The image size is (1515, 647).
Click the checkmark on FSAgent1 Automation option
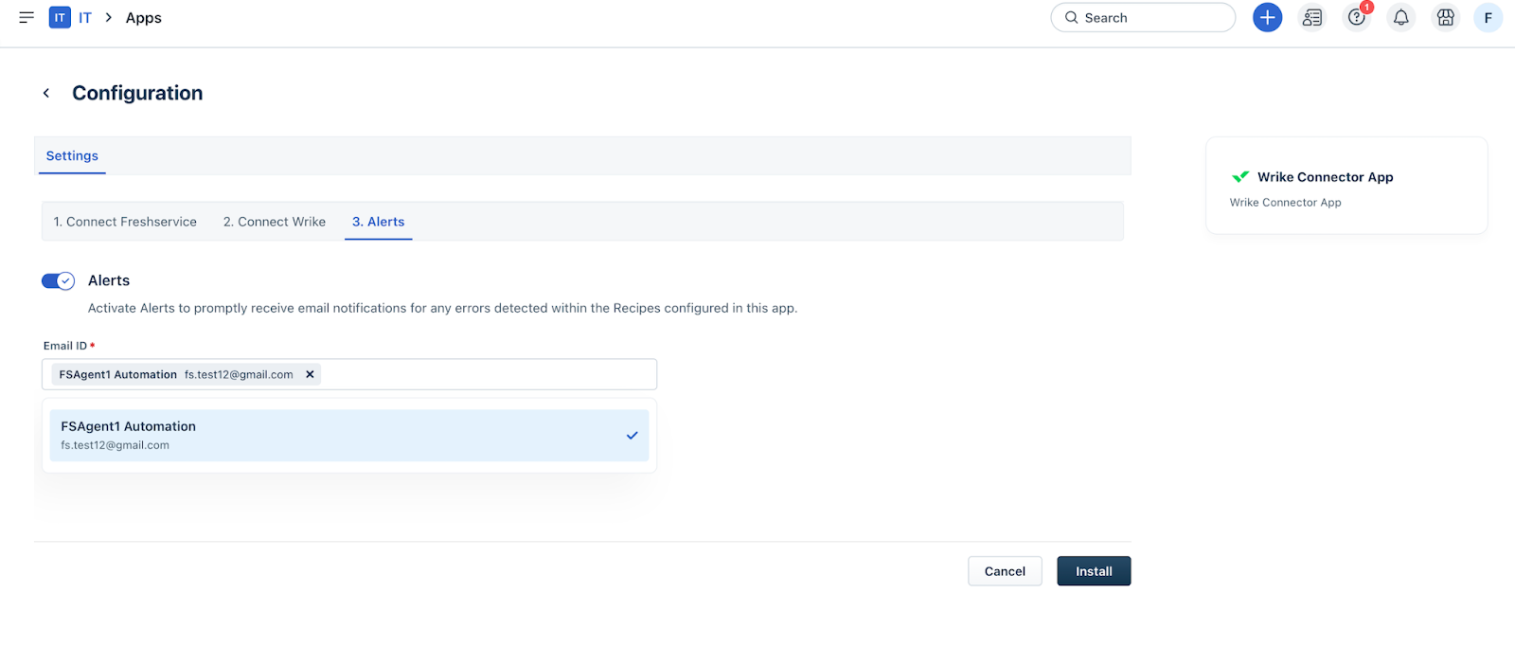632,435
